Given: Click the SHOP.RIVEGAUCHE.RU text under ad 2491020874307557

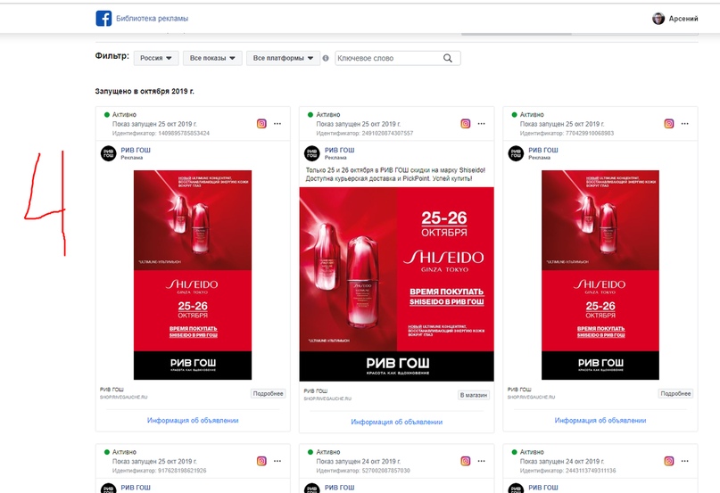Looking at the screenshot, I should (327, 399).
